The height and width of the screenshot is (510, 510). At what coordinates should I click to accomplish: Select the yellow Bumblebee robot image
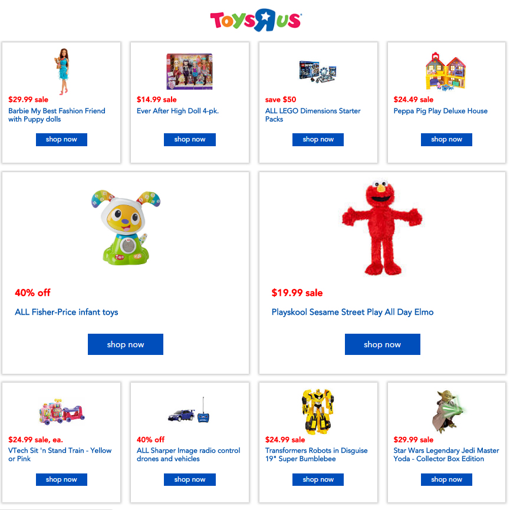(x=318, y=412)
